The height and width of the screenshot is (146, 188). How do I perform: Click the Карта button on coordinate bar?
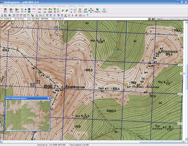pyautogui.click(x=159, y=19)
